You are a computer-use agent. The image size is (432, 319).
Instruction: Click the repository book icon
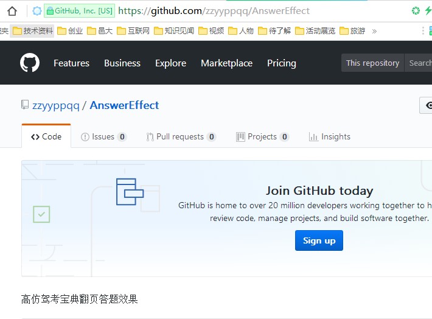(25, 105)
